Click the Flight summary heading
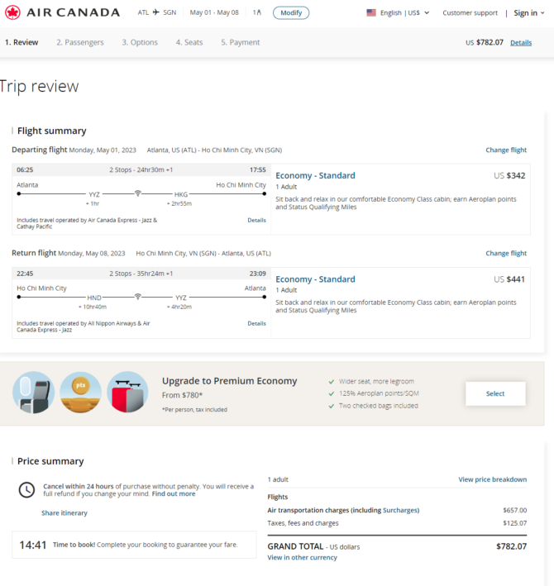 (51, 131)
